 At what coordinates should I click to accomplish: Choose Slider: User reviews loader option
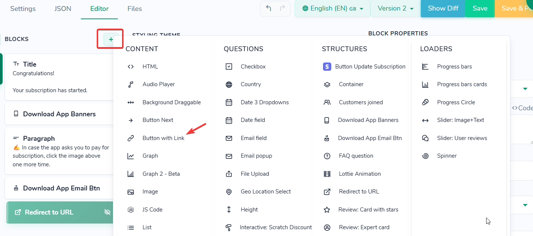click(462, 138)
